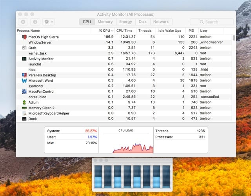Click the inspect process info button
Viewport: 251px width, 196px height.
[35, 22]
